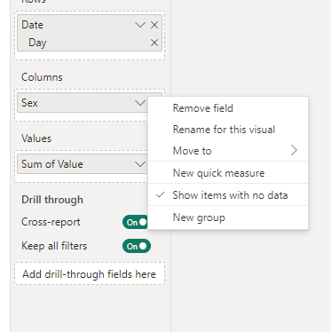This screenshot has height=332, width=331.
Task: Turn off the Cross-report toggle
Action: pos(135,222)
